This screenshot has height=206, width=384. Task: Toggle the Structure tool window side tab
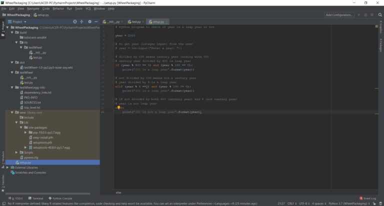pos(2,158)
